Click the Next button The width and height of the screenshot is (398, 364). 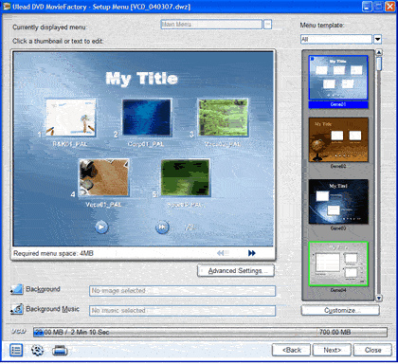[x=332, y=350]
